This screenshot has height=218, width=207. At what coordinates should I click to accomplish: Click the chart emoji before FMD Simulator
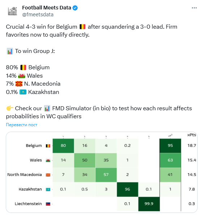pyautogui.click(x=47, y=108)
